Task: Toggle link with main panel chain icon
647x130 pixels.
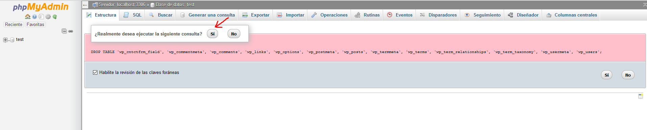Action: [x=71, y=31]
